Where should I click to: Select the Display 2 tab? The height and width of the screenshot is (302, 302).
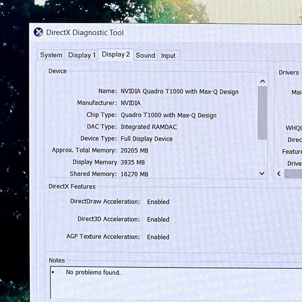(116, 54)
